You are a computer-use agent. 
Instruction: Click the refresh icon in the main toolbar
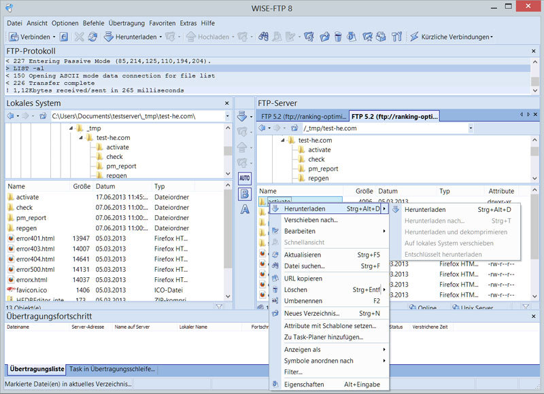[x=92, y=37]
